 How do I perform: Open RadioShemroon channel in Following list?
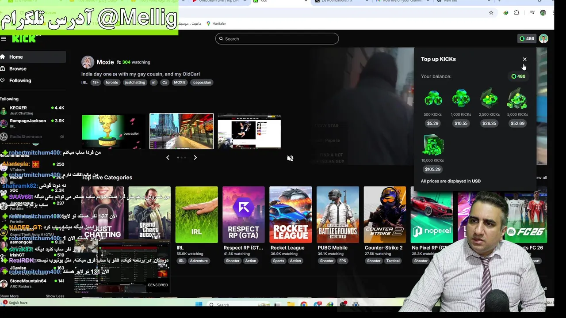click(x=33, y=136)
